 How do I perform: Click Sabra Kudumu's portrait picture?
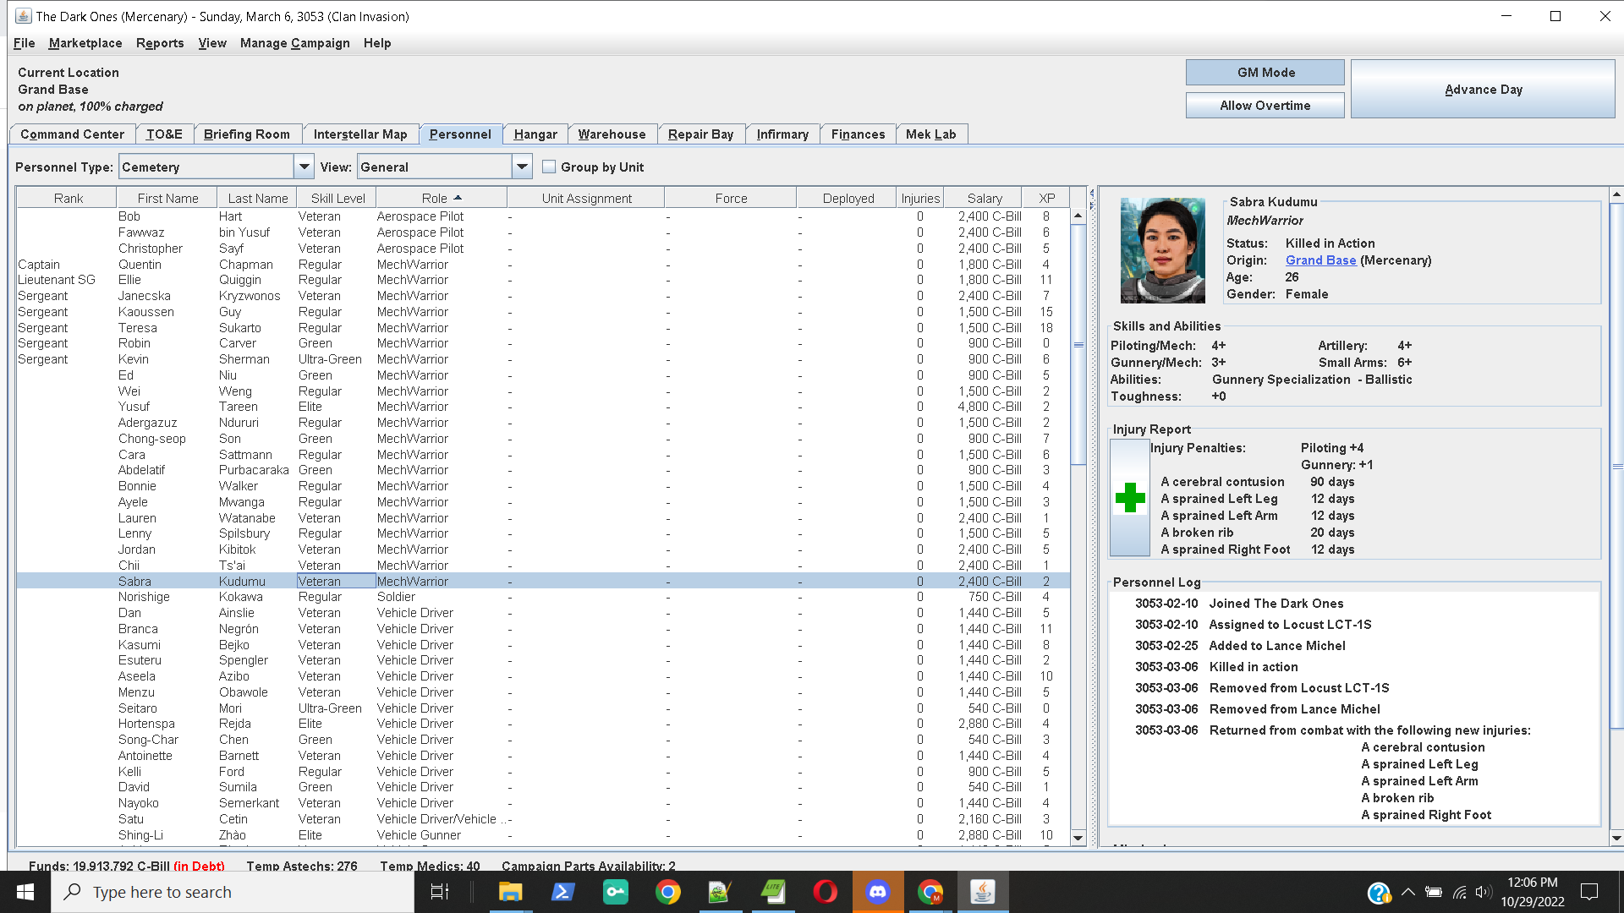1162,249
